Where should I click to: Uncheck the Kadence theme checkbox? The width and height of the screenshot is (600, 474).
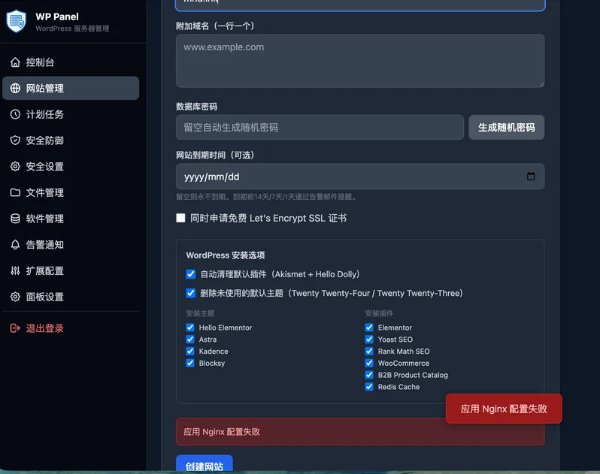click(x=190, y=351)
